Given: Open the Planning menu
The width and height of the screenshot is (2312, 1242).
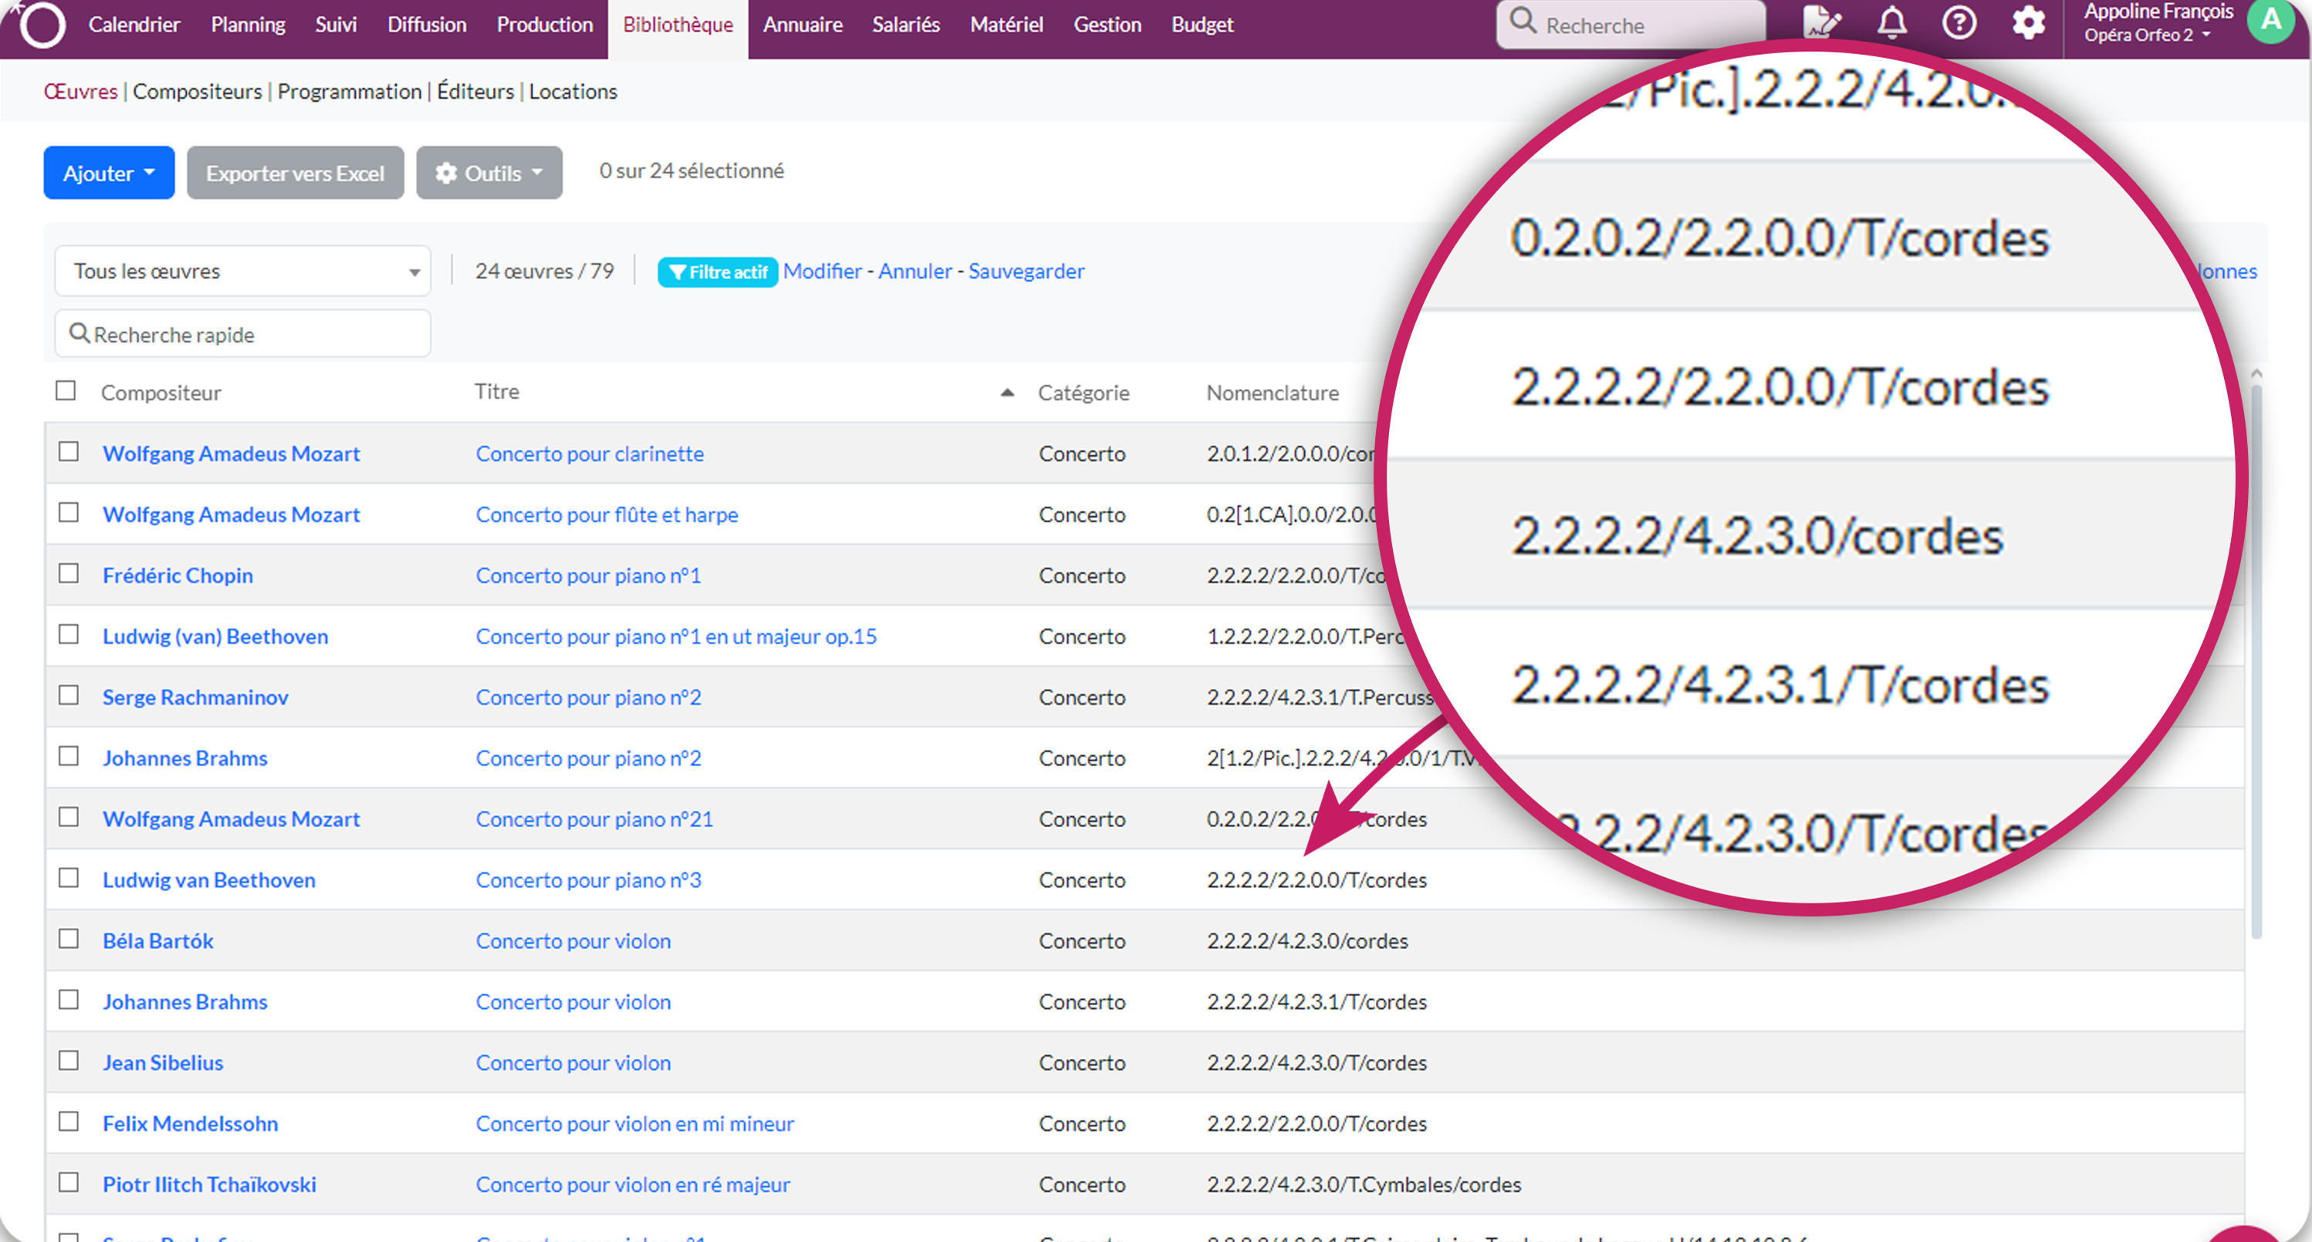Looking at the screenshot, I should pyautogui.click(x=248, y=24).
